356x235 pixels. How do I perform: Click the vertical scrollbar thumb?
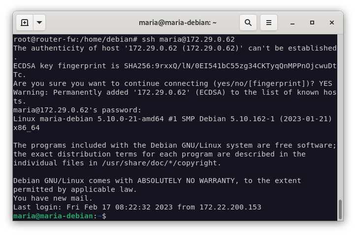pyautogui.click(x=340, y=209)
